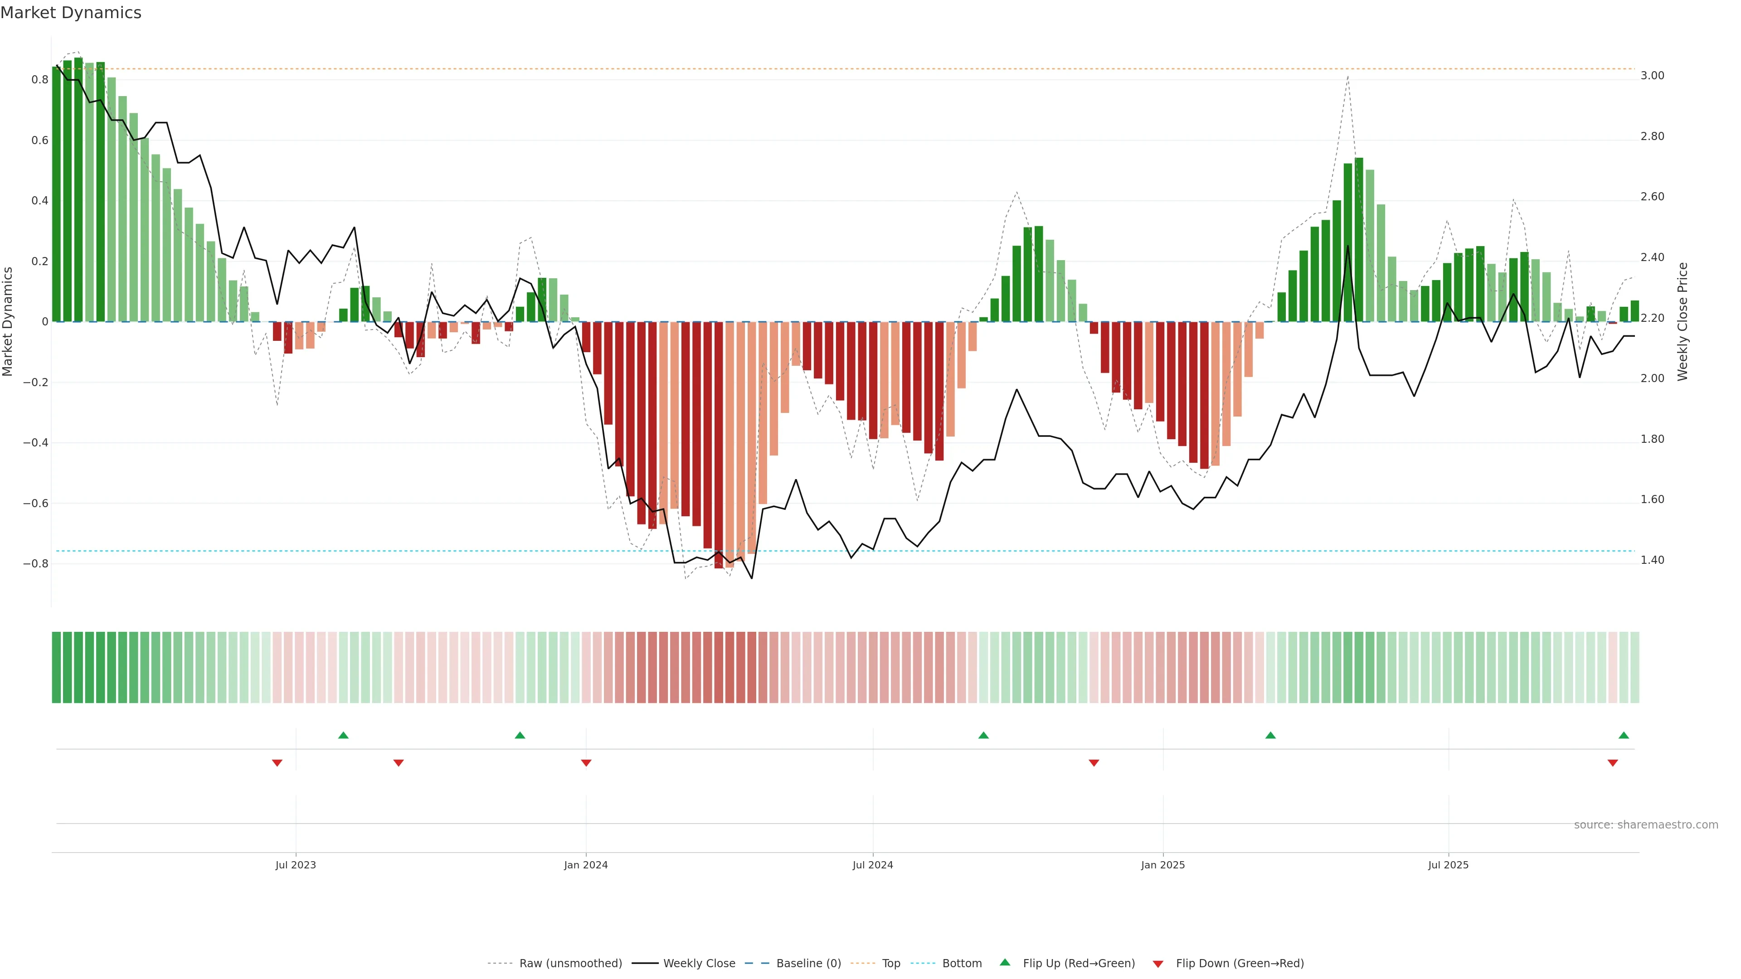Click the Market Dynamics chart title
The height and width of the screenshot is (979, 1741).
71,13
